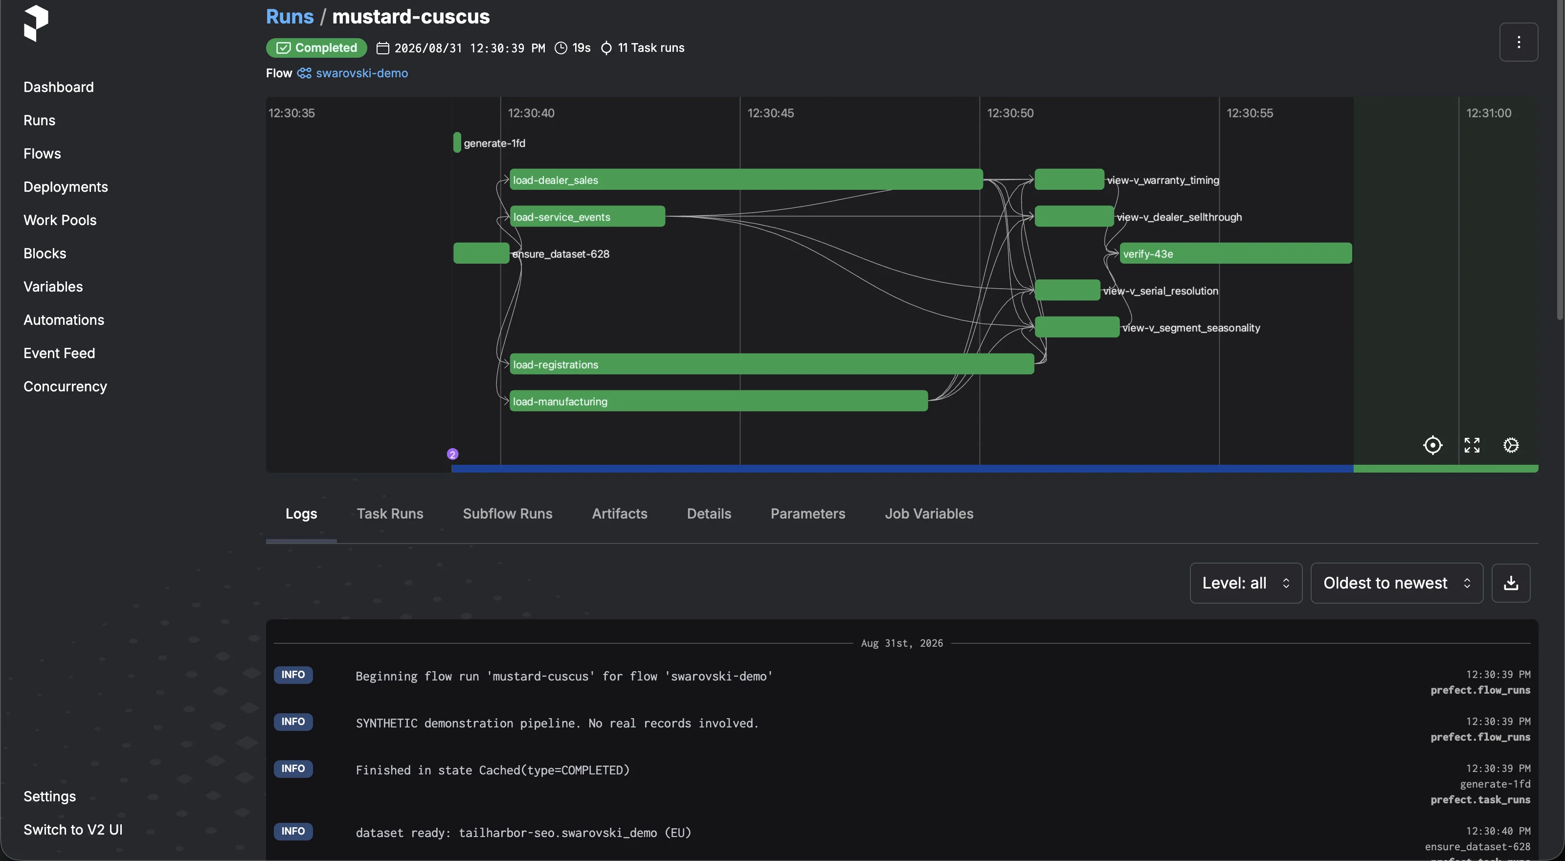Viewport: 1565px width, 861px height.
Task: Open Event Feed in the sidebar
Action: [59, 354]
